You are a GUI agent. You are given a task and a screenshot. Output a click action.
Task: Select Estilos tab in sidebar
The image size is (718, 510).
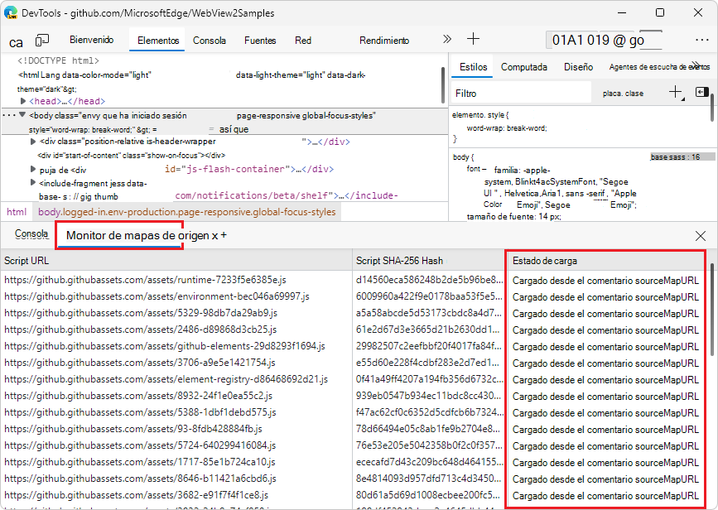(473, 67)
